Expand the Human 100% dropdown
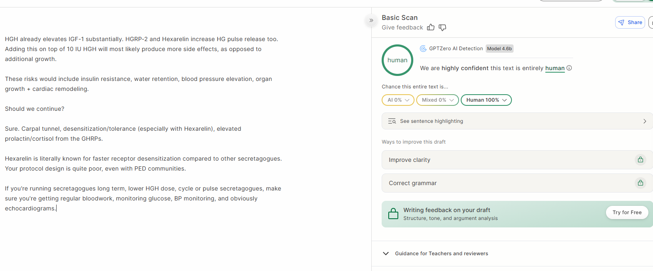Viewport: 653px width, 271px height. (x=486, y=100)
